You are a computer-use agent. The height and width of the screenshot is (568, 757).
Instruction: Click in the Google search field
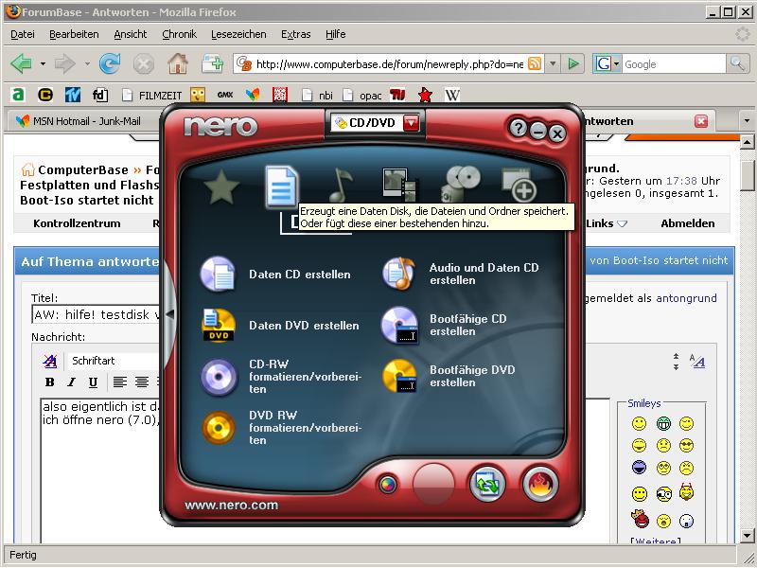(674, 63)
